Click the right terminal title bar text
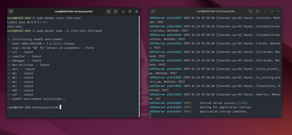Image resolution: width=292 pixels, height=135 pixels. pyautogui.click(x=216, y=11)
